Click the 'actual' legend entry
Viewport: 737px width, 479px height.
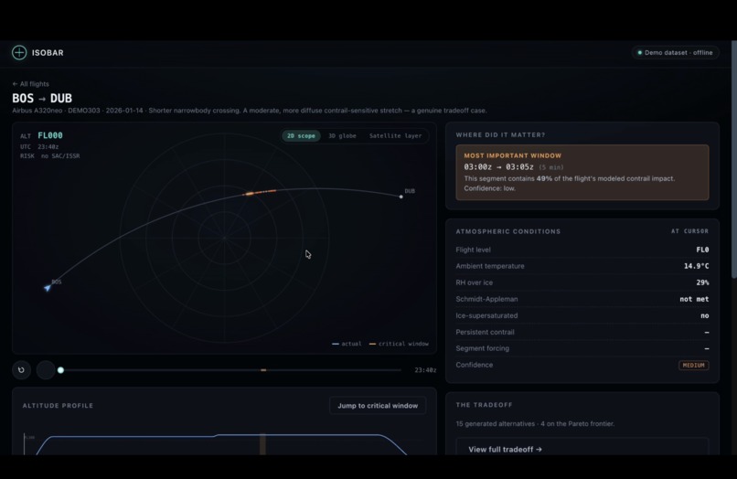[x=347, y=344]
